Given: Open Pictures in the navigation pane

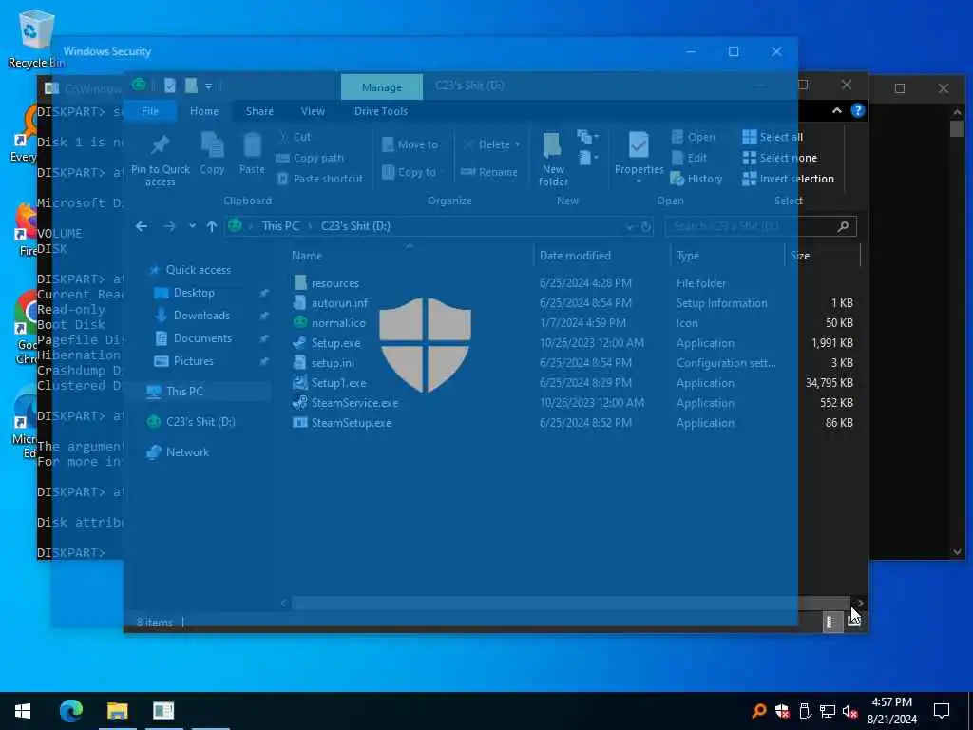Looking at the screenshot, I should (193, 361).
